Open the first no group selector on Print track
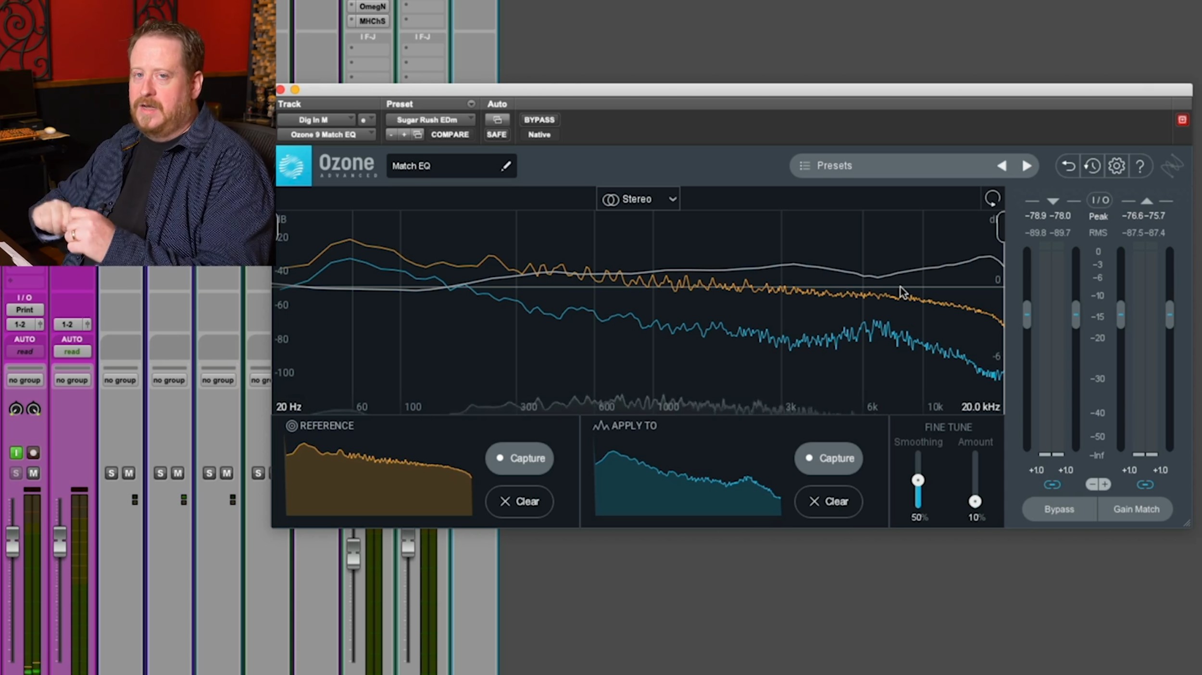 tap(25, 380)
